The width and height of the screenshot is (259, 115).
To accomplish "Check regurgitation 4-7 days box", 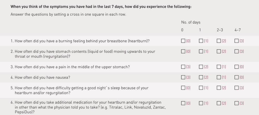I will 236,51.
